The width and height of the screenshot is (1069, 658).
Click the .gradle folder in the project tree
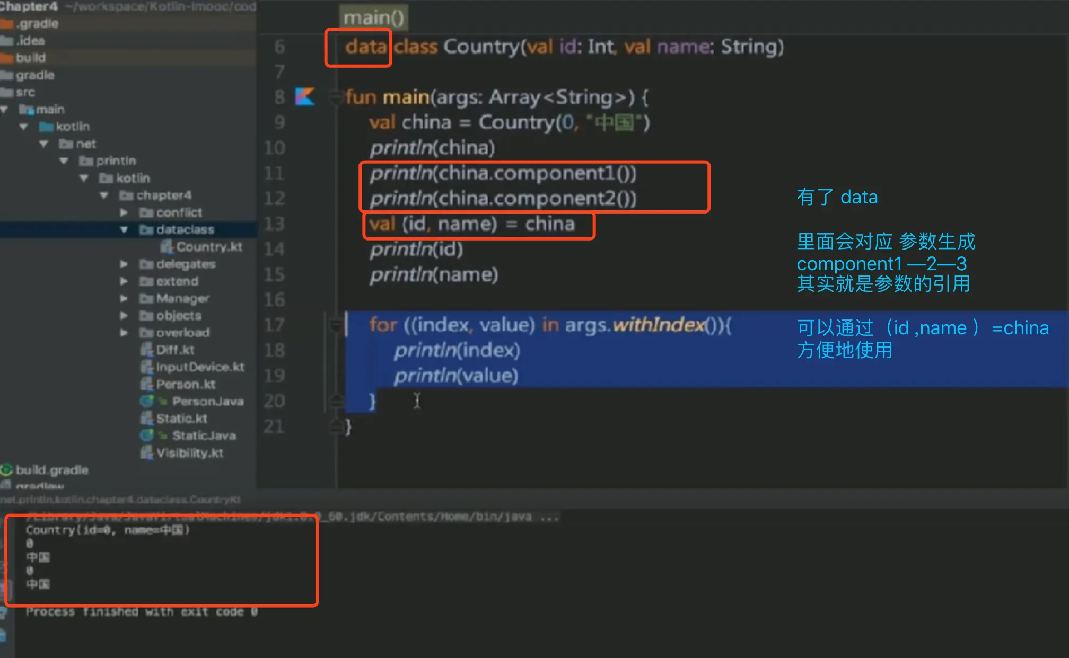(36, 24)
